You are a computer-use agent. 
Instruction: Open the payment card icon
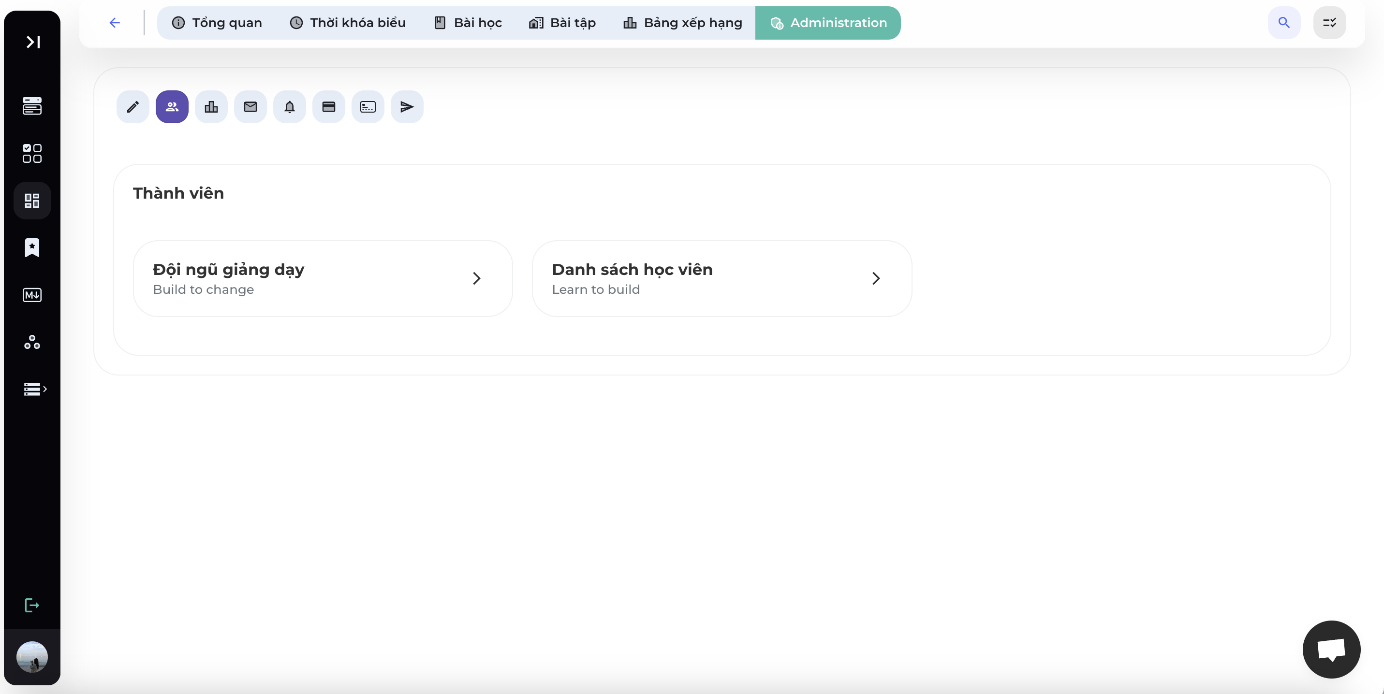click(329, 107)
